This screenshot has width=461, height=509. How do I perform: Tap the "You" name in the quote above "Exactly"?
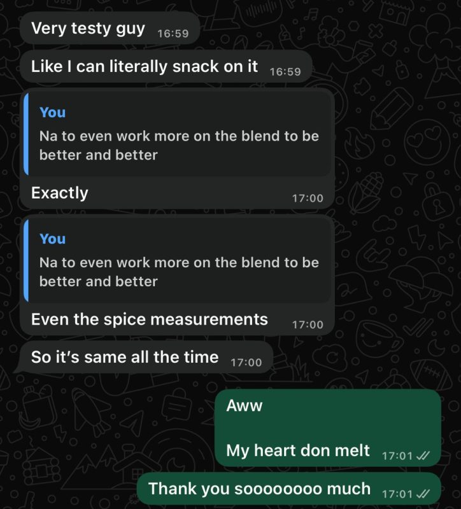(x=52, y=113)
